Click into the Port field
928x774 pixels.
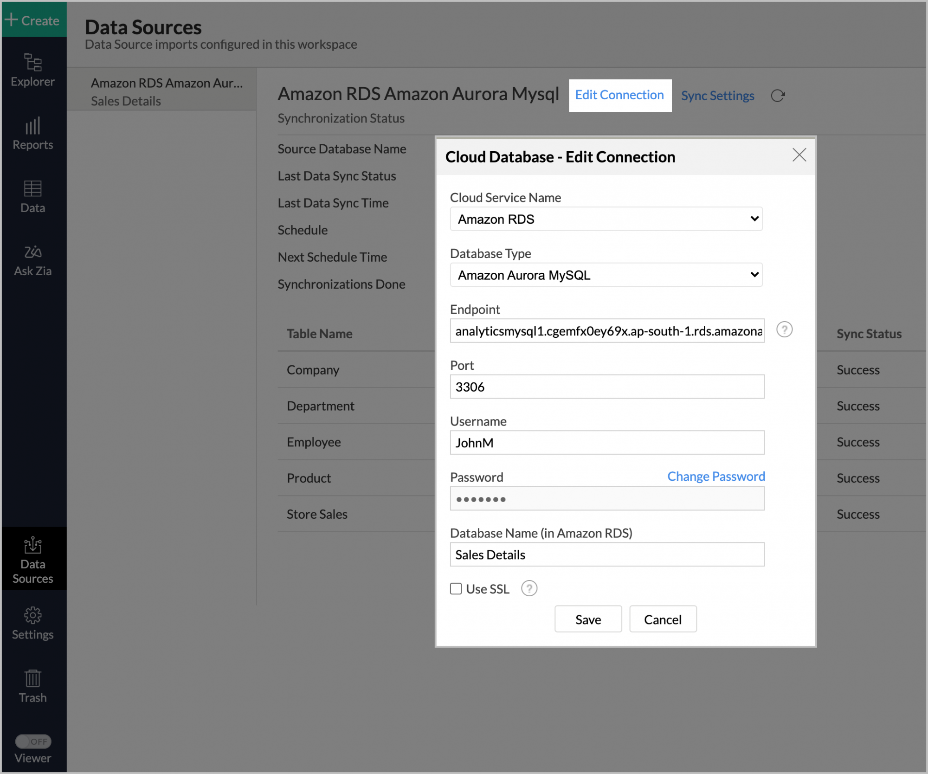point(606,387)
